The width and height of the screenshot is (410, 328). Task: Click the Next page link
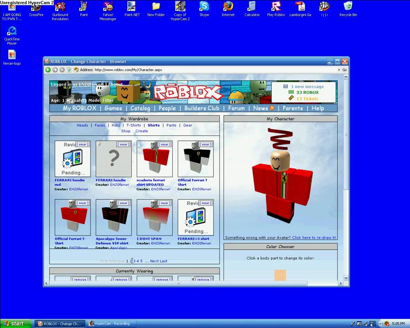[x=154, y=261]
